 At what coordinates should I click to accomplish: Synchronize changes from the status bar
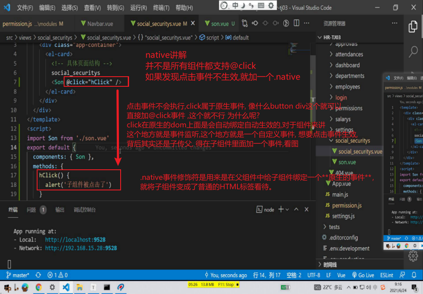pyautogui.click(x=38, y=275)
